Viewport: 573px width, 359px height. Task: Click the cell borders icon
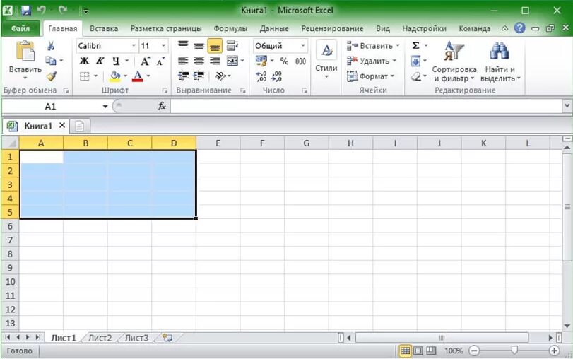tap(84, 76)
